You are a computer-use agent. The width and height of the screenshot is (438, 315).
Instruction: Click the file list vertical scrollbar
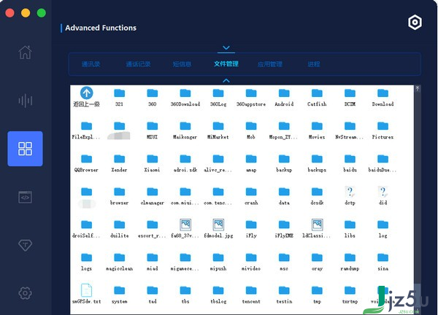[x=418, y=200]
